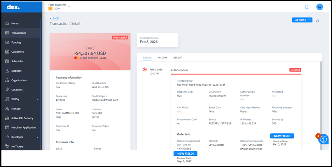Collapse the sidebar with the chevron arrow
The image size is (332, 167).
coord(38,7)
